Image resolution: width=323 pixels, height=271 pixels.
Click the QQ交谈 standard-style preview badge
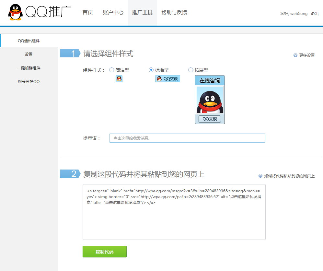tap(167, 79)
